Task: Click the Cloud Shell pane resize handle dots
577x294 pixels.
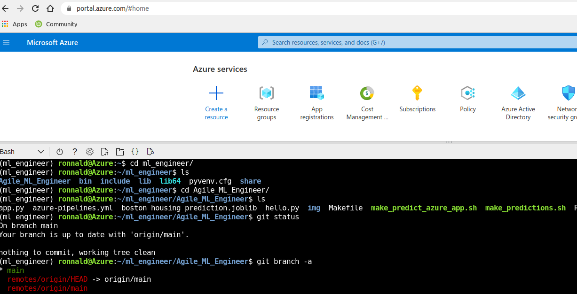Action: point(449,141)
